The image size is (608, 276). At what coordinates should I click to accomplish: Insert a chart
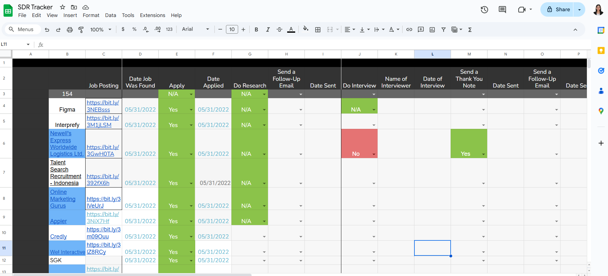(x=432, y=29)
